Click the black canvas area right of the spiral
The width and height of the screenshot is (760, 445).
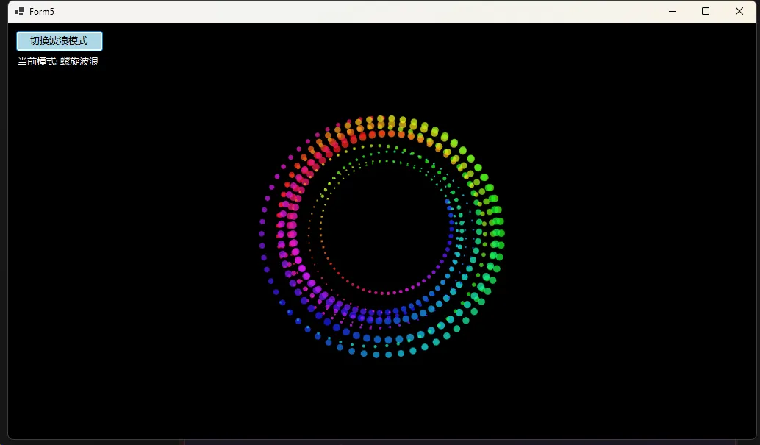[x=625, y=235]
